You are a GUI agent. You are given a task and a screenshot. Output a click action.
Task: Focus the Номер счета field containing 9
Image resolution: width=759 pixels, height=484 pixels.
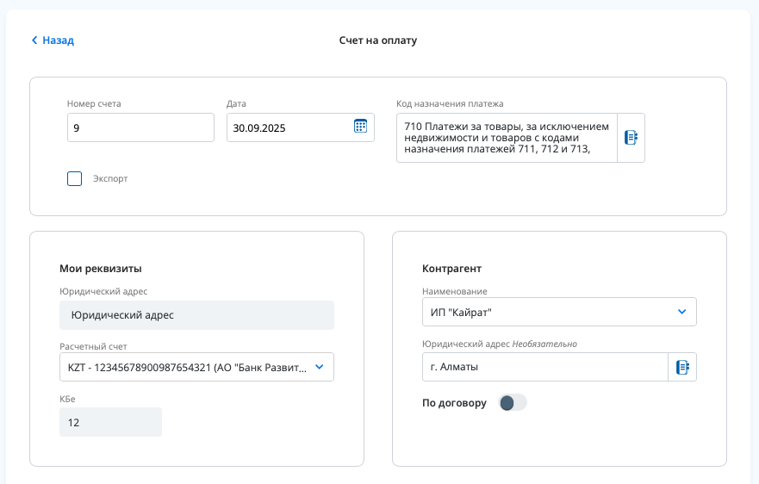point(140,127)
